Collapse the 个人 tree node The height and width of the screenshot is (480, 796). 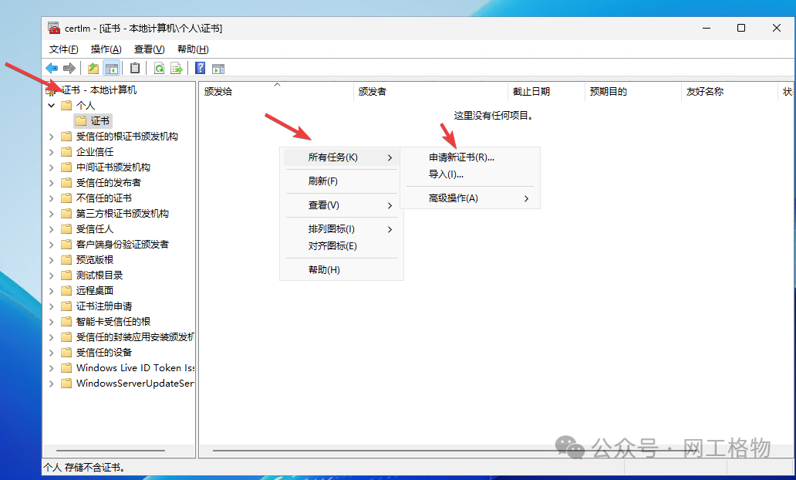point(51,105)
